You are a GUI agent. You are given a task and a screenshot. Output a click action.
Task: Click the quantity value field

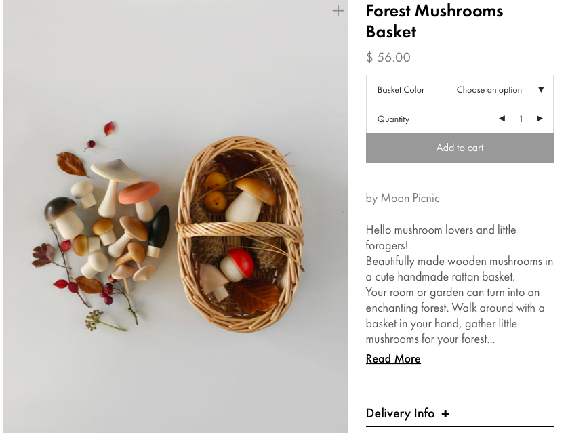pos(521,119)
